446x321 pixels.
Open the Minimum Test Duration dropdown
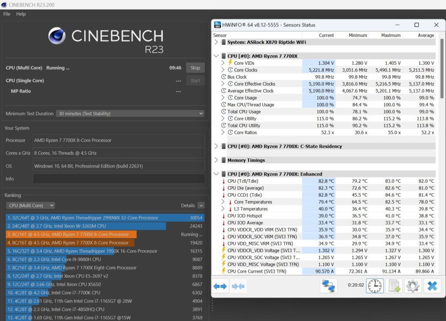130,114
